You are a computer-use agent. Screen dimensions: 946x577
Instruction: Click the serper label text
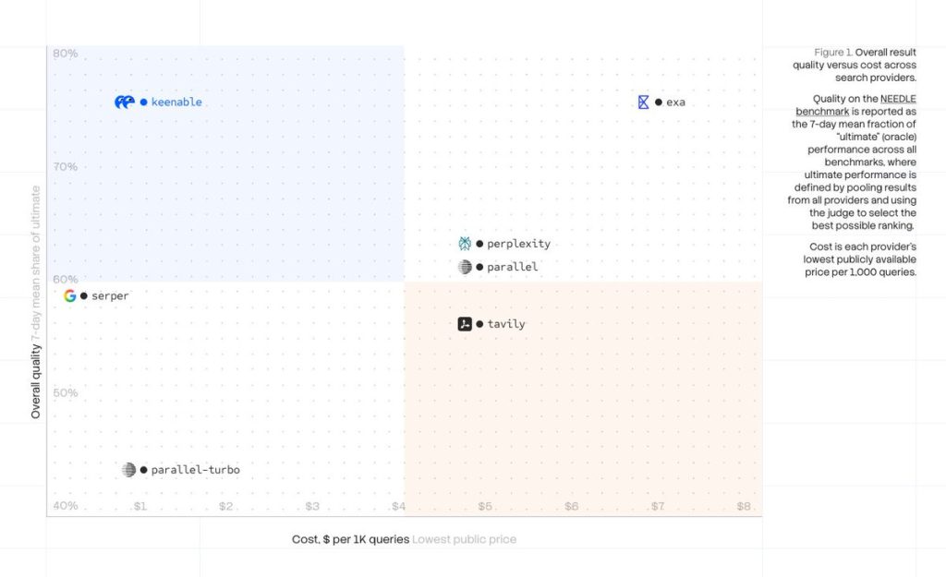click(x=110, y=296)
